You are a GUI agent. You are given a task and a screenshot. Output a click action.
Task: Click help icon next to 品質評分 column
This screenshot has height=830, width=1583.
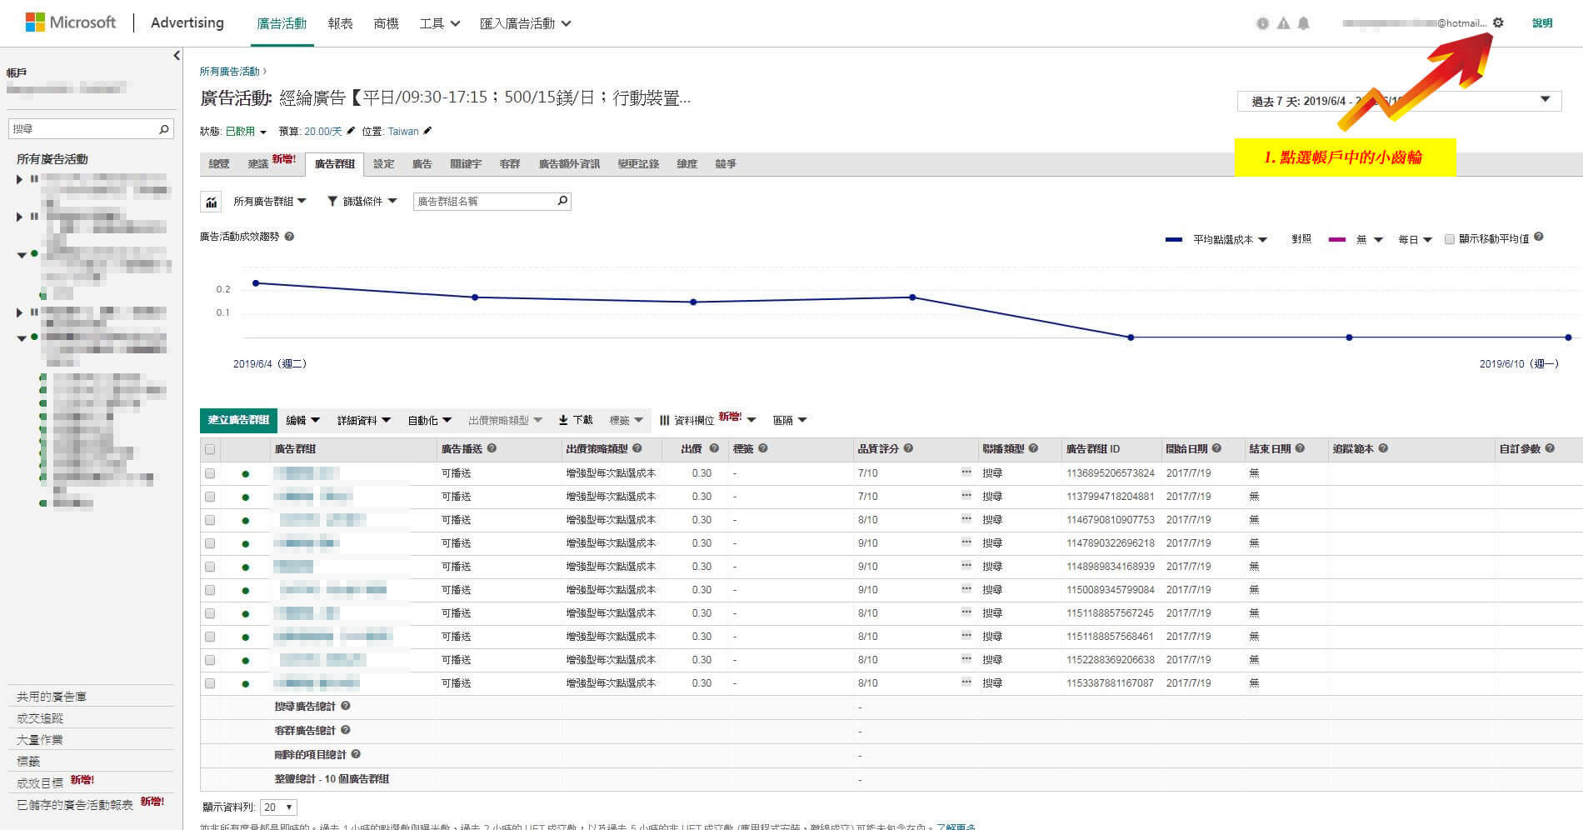tap(908, 448)
